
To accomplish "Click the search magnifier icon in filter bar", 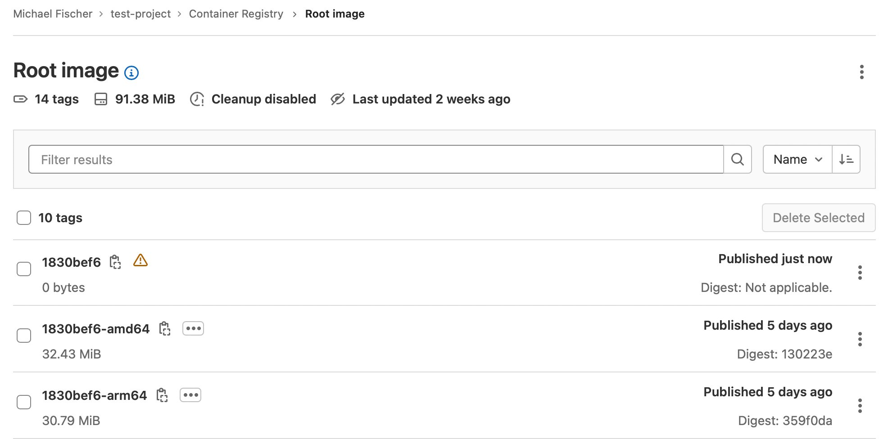I will 737,159.
